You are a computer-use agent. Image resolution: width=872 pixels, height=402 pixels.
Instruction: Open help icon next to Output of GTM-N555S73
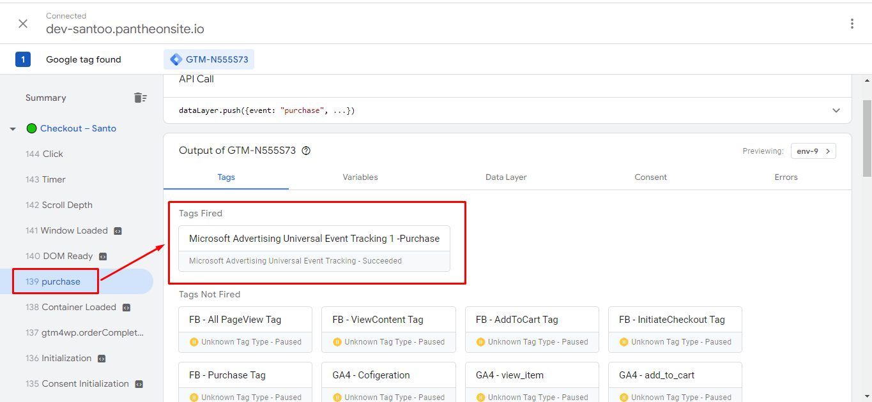click(306, 151)
